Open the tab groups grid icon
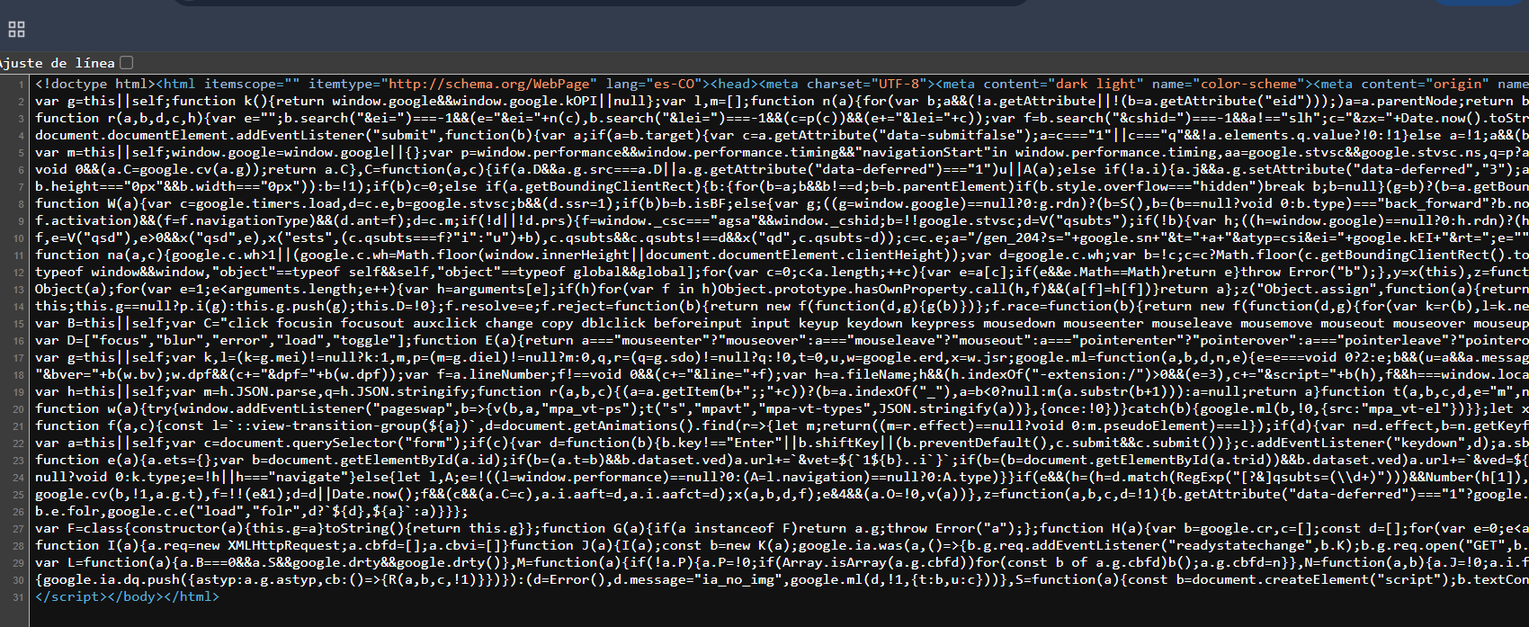 [x=16, y=30]
